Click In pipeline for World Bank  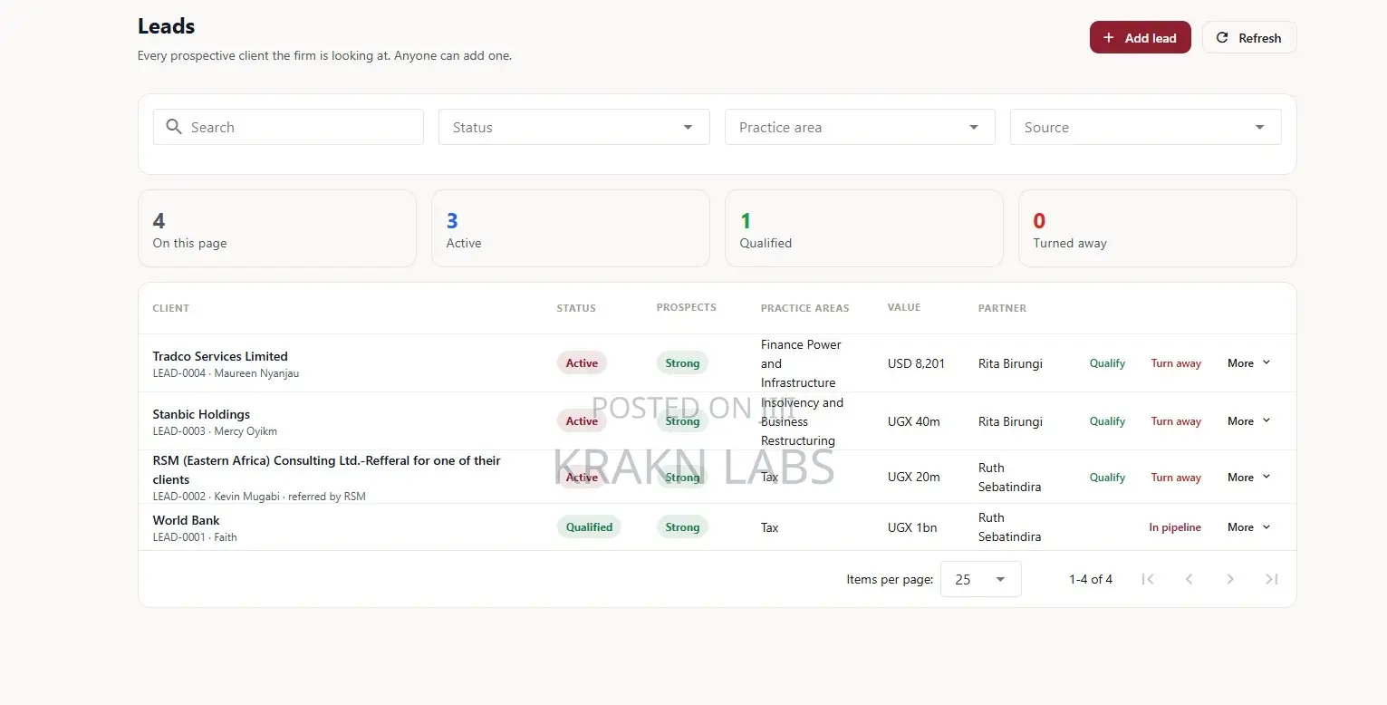tap(1175, 527)
